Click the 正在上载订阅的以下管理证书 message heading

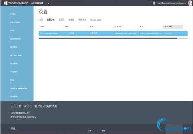(35, 106)
